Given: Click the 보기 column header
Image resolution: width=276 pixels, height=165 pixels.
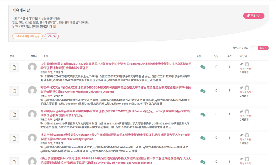Looking at the screenshot, I should pyautogui.click(x=229, y=56).
